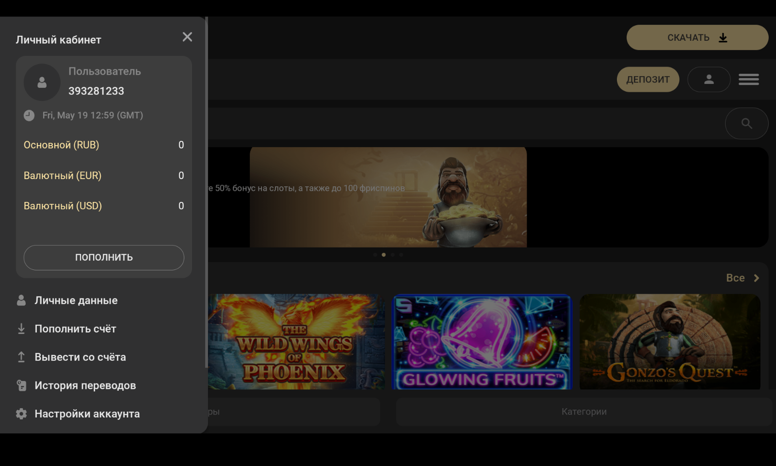Viewport: 776px width, 466px height.
Task: Select the second banner carousel dot
Action: [x=384, y=255]
